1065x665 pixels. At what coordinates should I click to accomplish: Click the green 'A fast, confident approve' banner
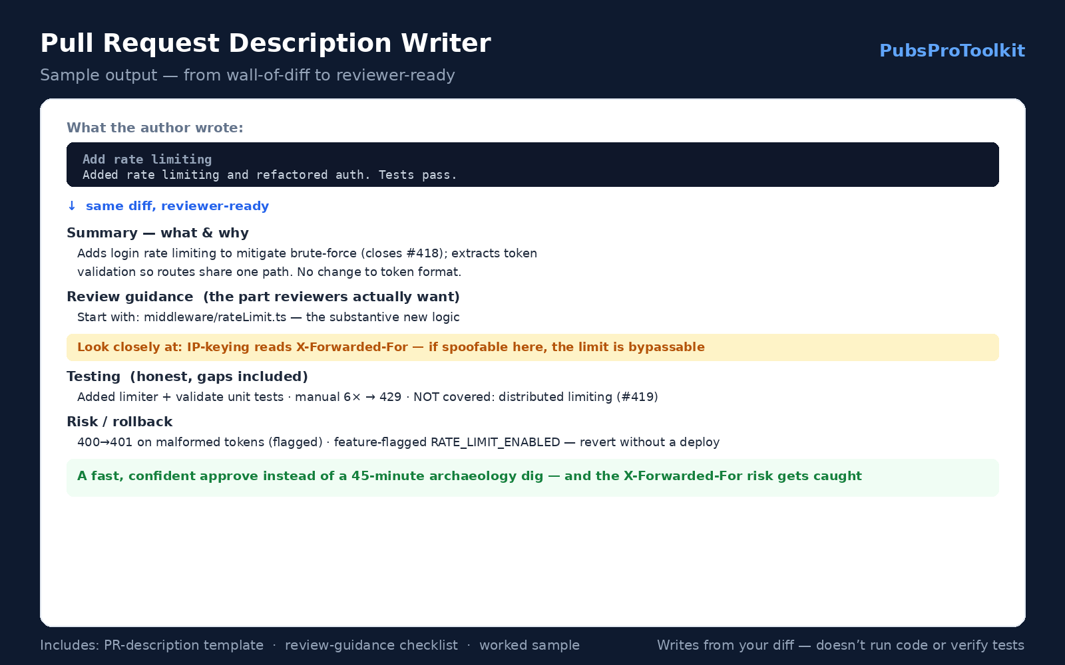pyautogui.click(x=532, y=477)
